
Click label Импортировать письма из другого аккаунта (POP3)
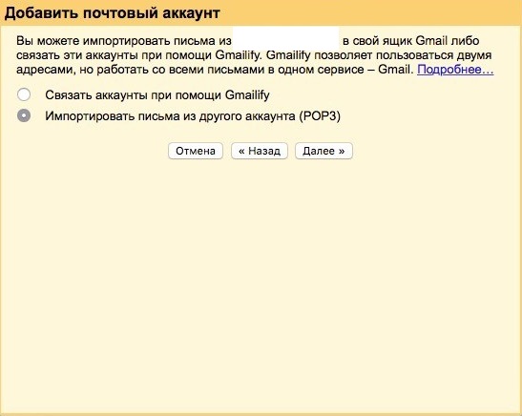[x=193, y=116]
